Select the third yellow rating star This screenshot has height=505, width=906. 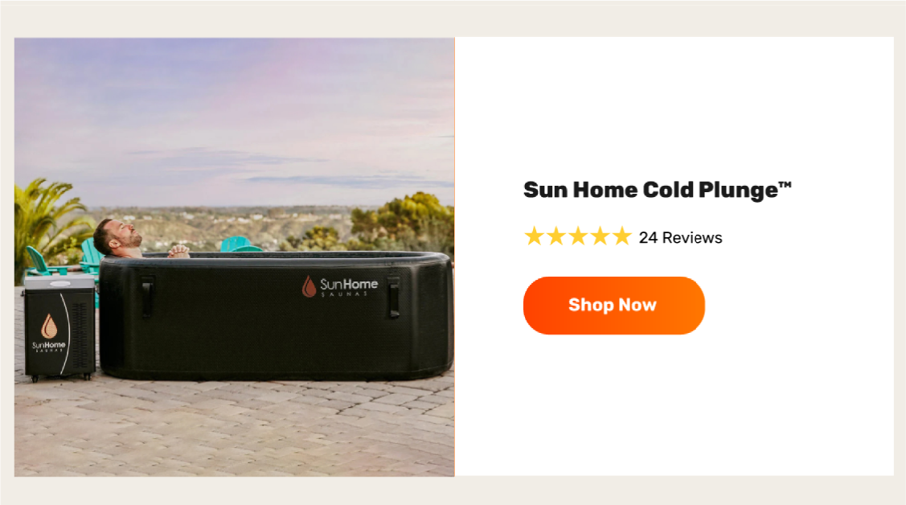[x=578, y=236]
